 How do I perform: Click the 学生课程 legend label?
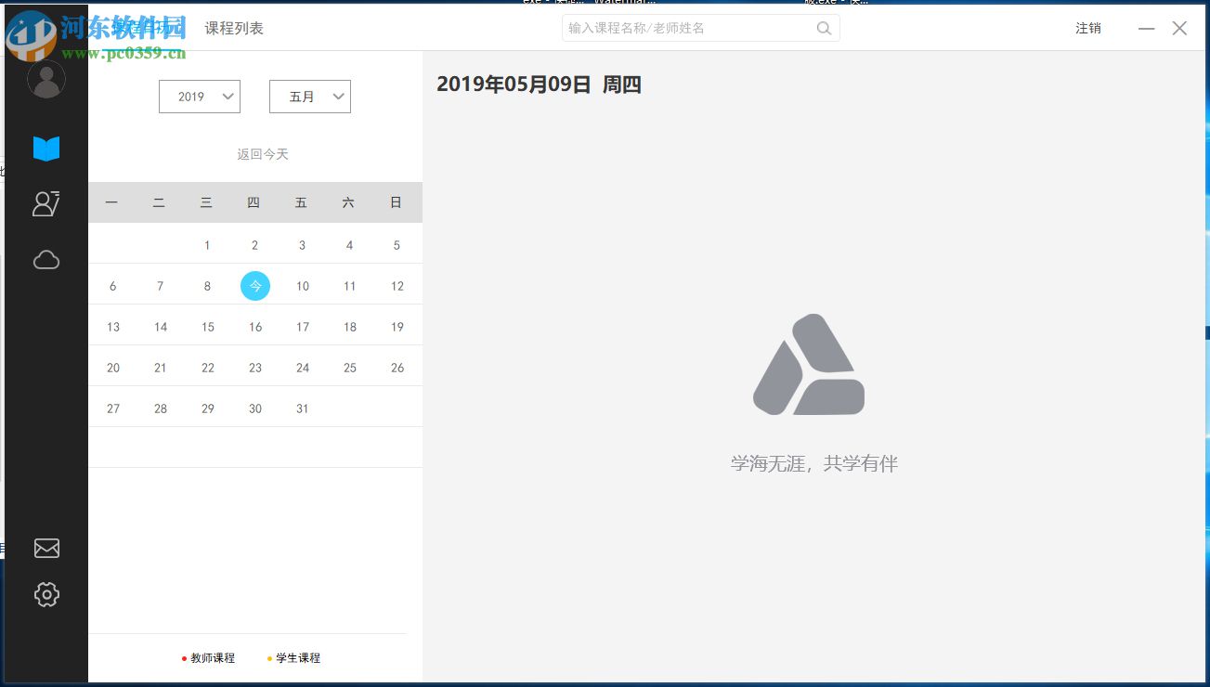click(x=298, y=658)
